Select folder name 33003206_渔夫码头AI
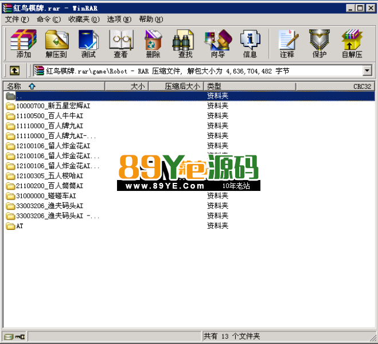 tap(50, 206)
